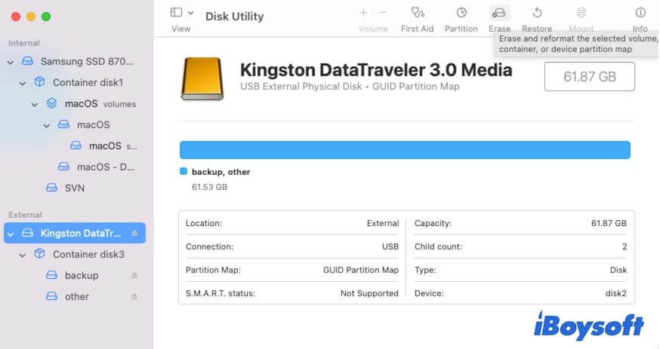
Task: Select Kingston DataTr... in External list
Action: tap(75, 233)
